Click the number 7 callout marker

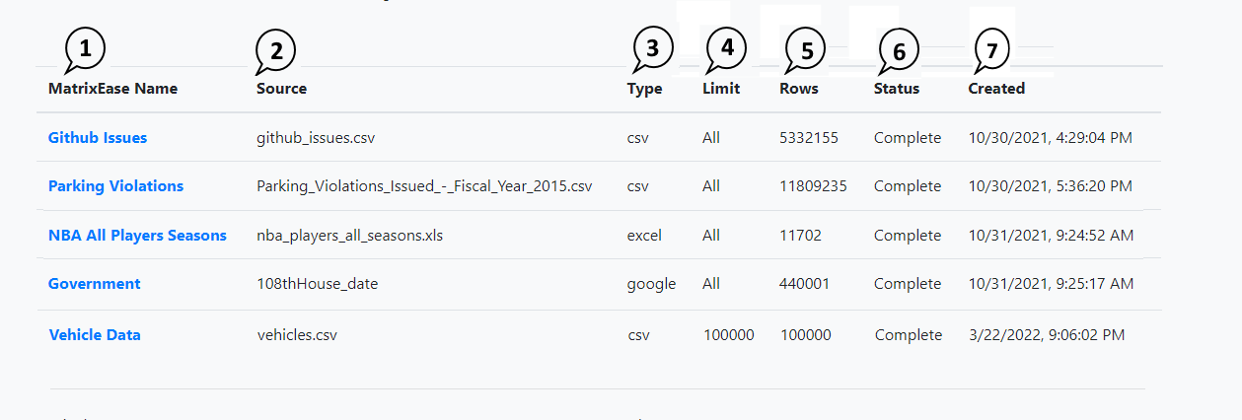coord(992,51)
